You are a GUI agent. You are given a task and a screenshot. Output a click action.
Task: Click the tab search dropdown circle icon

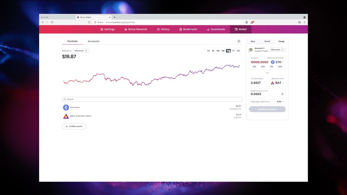[x=304, y=17]
